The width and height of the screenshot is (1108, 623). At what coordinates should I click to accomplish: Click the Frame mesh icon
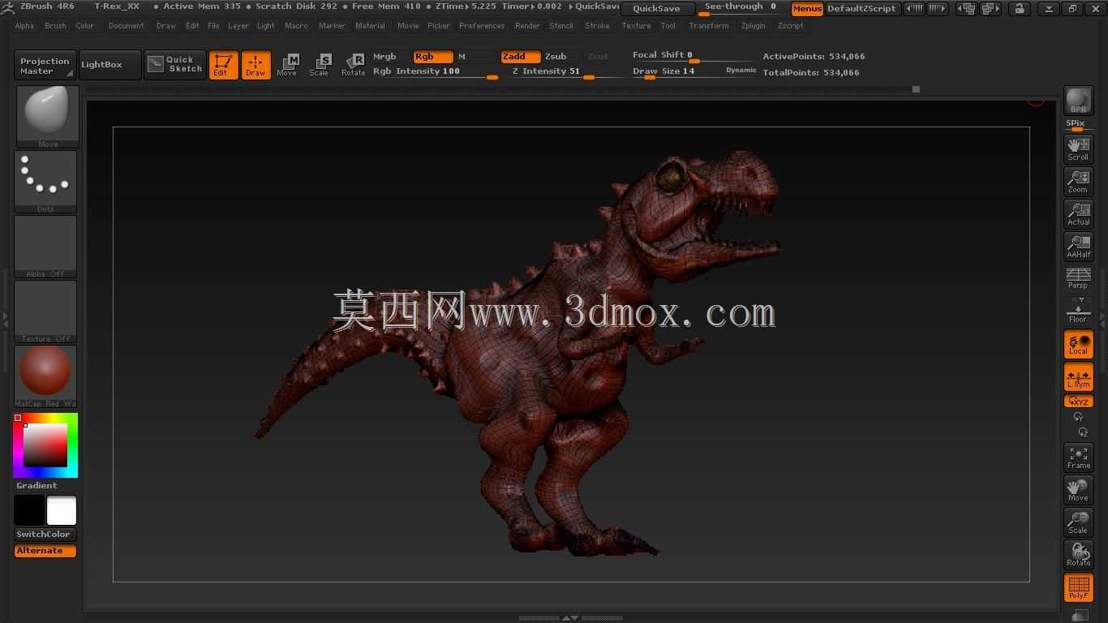(1078, 458)
